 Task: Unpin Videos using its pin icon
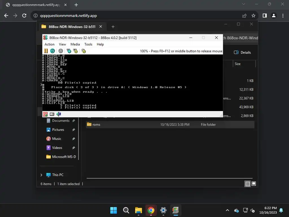(74, 148)
